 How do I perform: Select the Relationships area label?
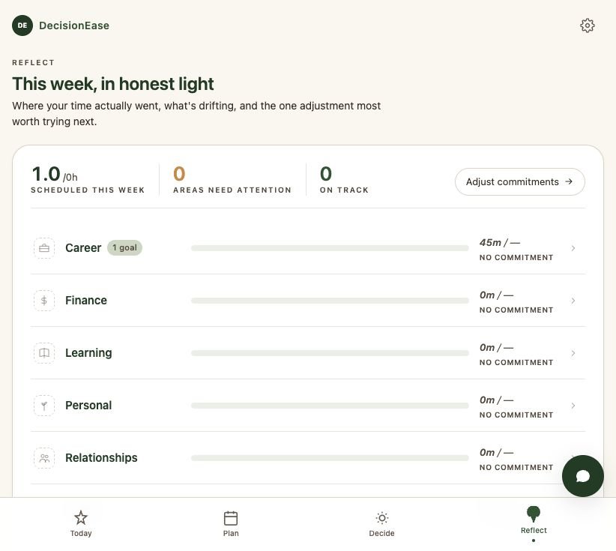pos(101,458)
